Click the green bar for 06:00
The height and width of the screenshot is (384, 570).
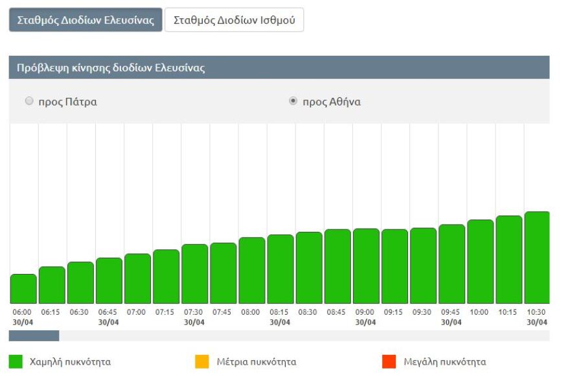(x=23, y=289)
